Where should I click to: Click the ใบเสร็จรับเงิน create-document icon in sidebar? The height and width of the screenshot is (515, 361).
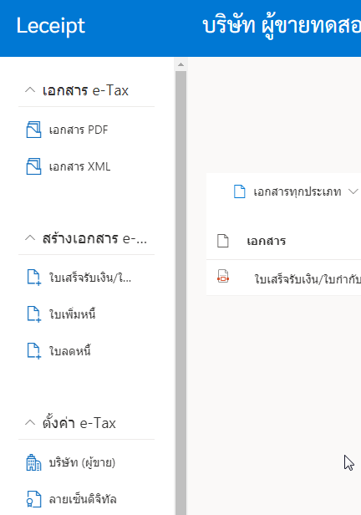coord(33,278)
